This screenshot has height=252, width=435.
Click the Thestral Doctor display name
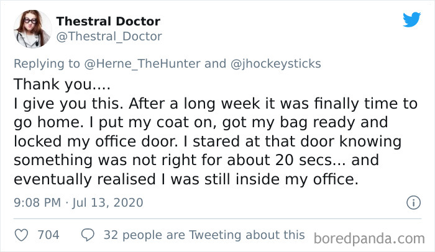108,22
